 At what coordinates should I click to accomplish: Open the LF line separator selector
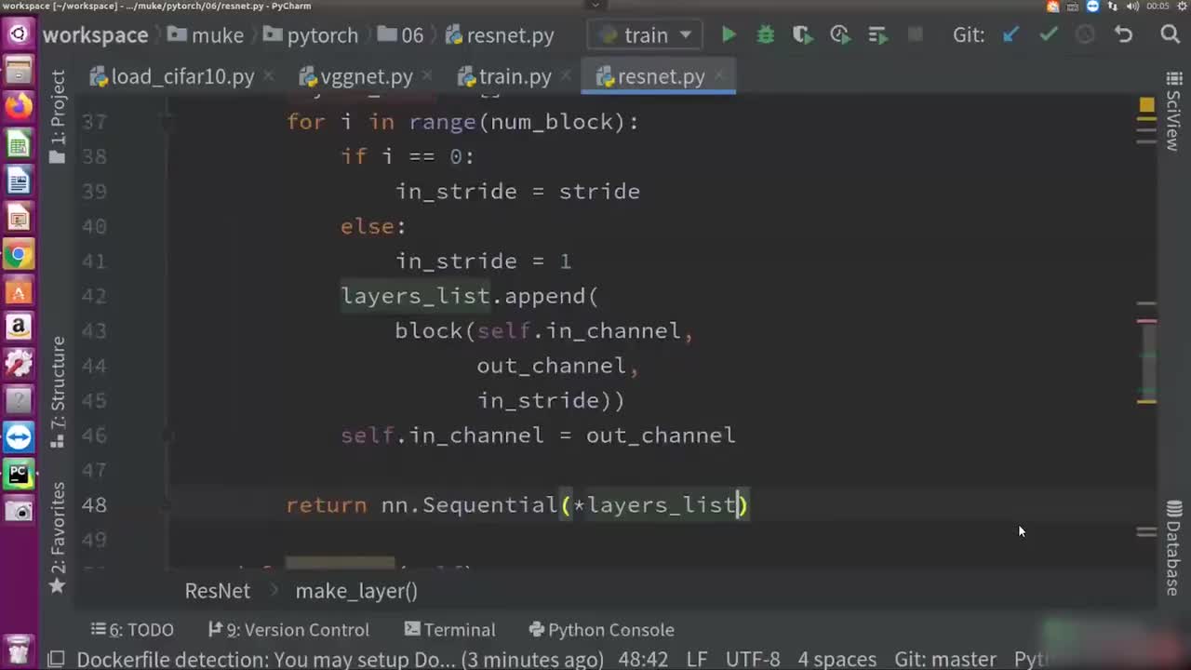point(697,660)
